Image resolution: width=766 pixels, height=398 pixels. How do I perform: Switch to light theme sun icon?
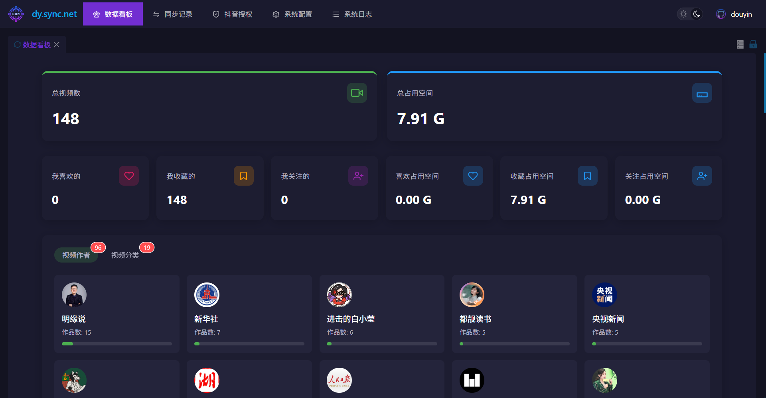click(683, 14)
